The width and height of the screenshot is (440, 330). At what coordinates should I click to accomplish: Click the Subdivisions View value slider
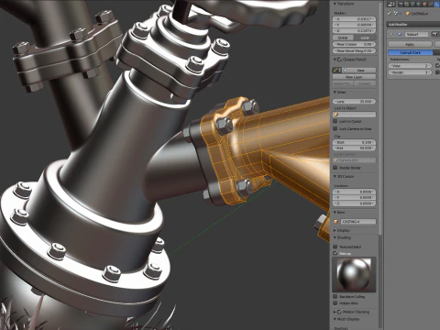pos(410,66)
